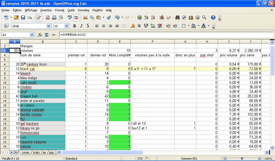Open the font size dropdown
The width and height of the screenshot is (275, 161).
click(66, 26)
